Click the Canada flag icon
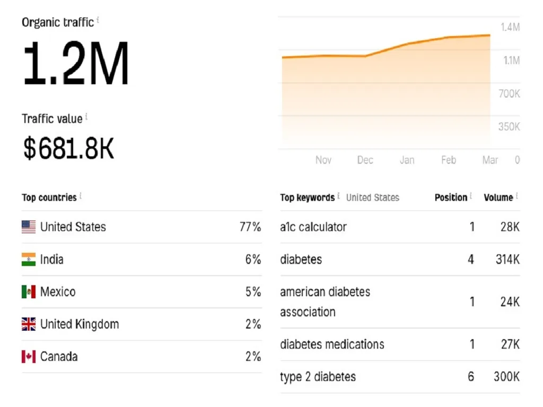Screen dimensions: 543x407 pos(29,357)
